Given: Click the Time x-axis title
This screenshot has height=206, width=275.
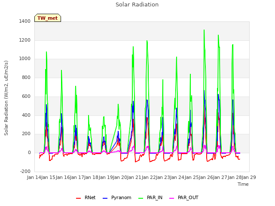Looking at the screenshot, I should 243,184.
